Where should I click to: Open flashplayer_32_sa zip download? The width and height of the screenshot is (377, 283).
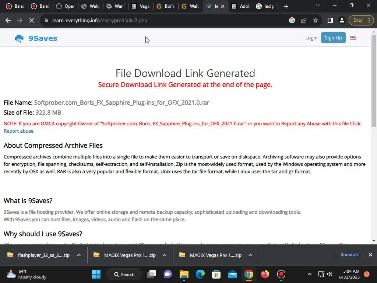pyautogui.click(x=38, y=255)
